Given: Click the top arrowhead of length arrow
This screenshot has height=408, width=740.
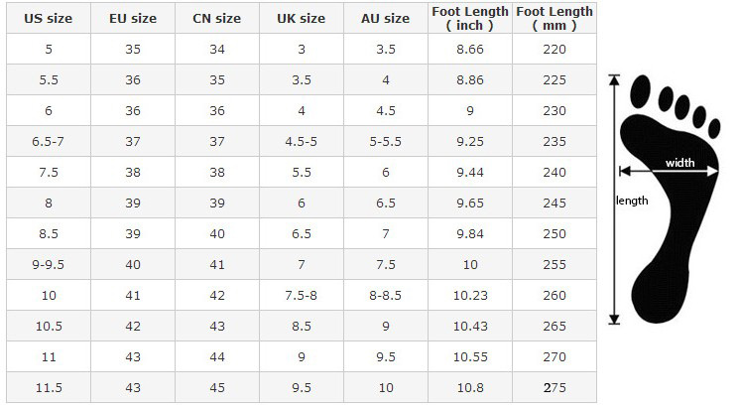Looking at the screenshot, I should coord(614,81).
